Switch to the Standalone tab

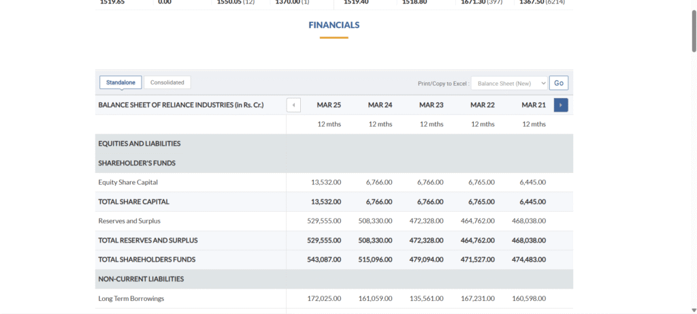(x=120, y=82)
